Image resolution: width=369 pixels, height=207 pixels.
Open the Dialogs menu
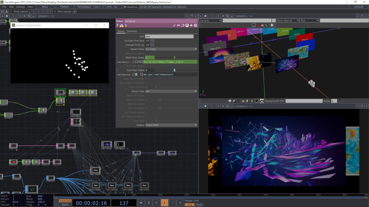(x=21, y=7)
